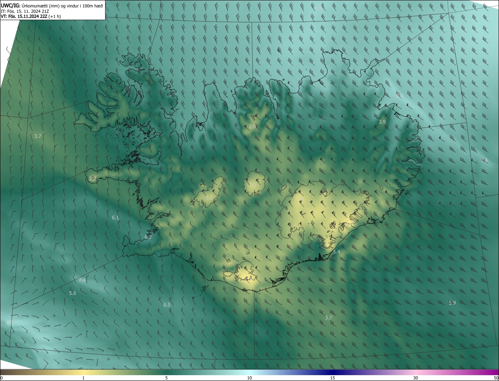Click the 6.1 value in Faxaflói bay
Viewport: 499px width, 381px height.
click(115, 218)
